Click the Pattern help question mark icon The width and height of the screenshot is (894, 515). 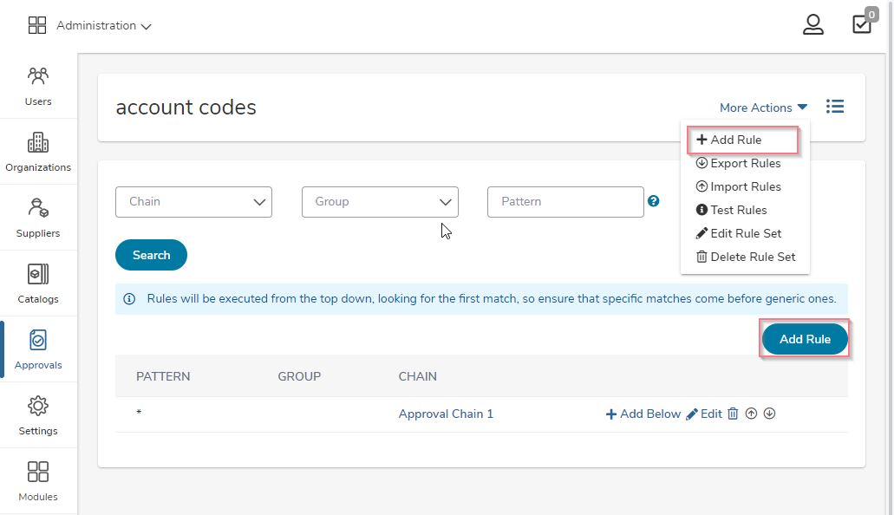point(654,201)
